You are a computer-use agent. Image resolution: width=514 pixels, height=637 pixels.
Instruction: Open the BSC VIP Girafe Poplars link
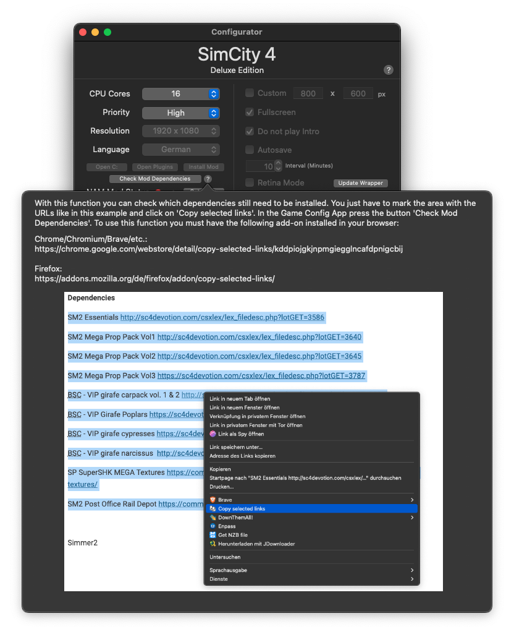point(177,414)
